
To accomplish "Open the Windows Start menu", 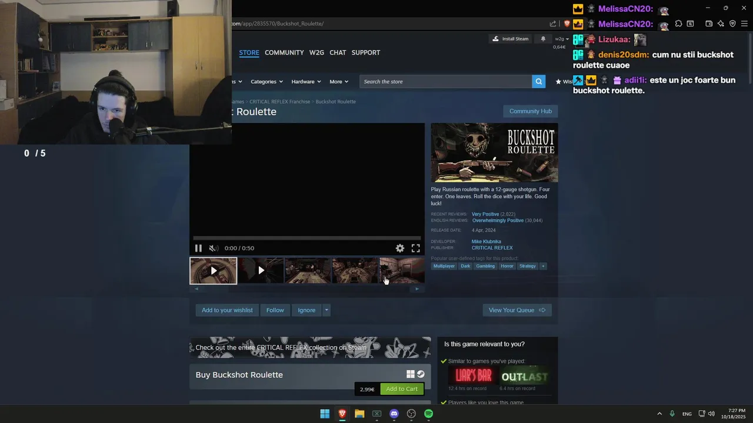I will 325,414.
